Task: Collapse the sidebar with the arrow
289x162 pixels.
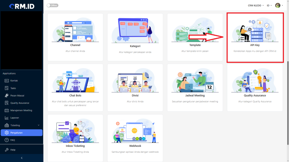Action: (21, 158)
